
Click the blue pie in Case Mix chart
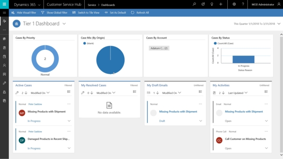[x=110, y=60]
